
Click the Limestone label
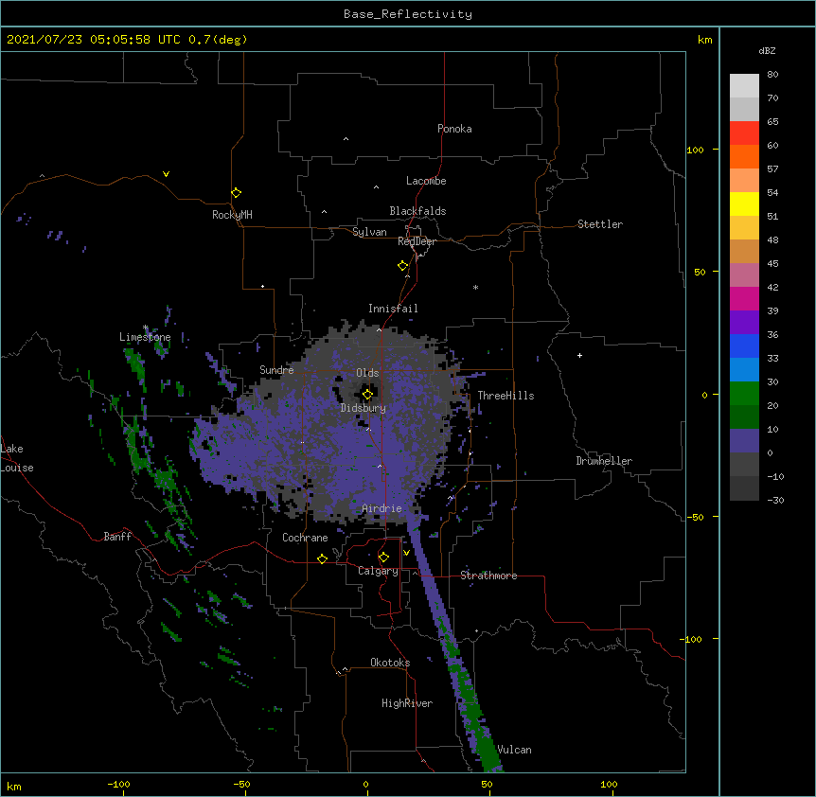click(145, 337)
